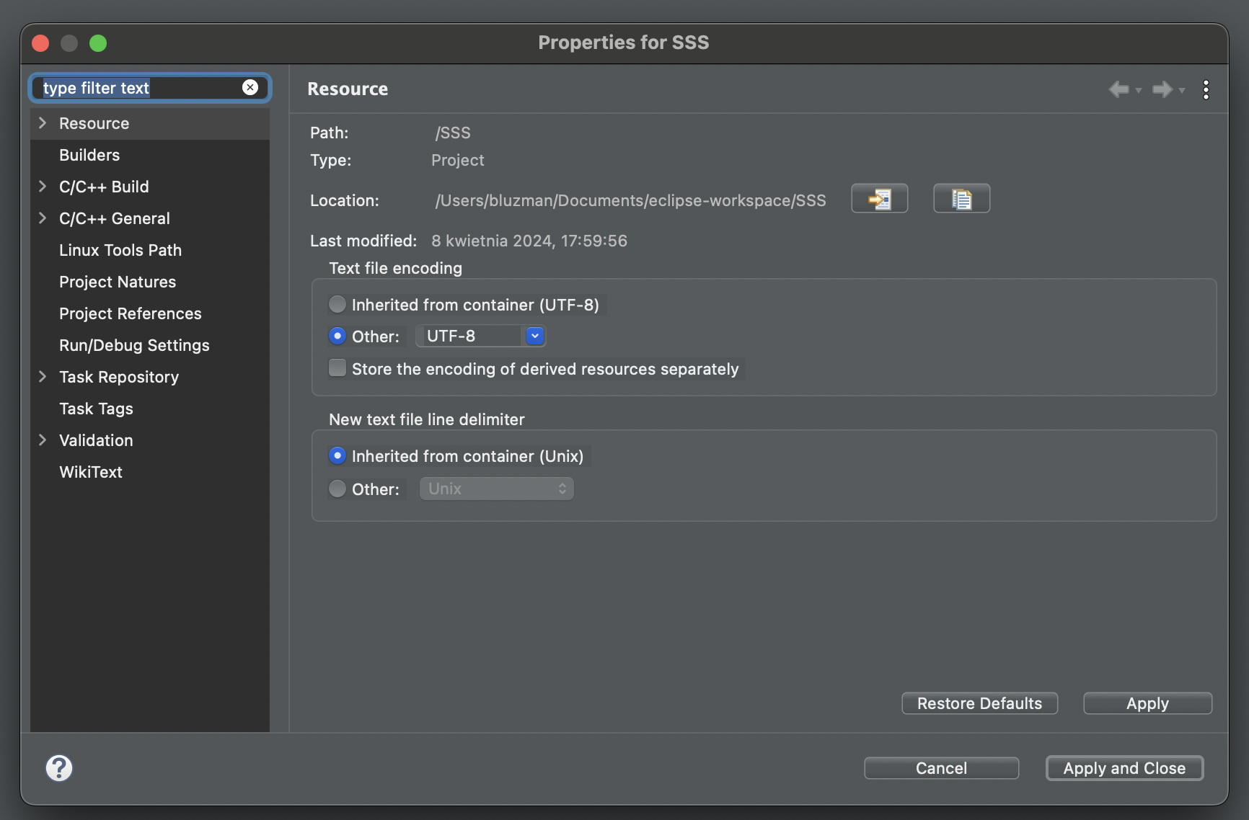Click the forward navigation arrow
The width and height of the screenshot is (1249, 820).
(1162, 89)
